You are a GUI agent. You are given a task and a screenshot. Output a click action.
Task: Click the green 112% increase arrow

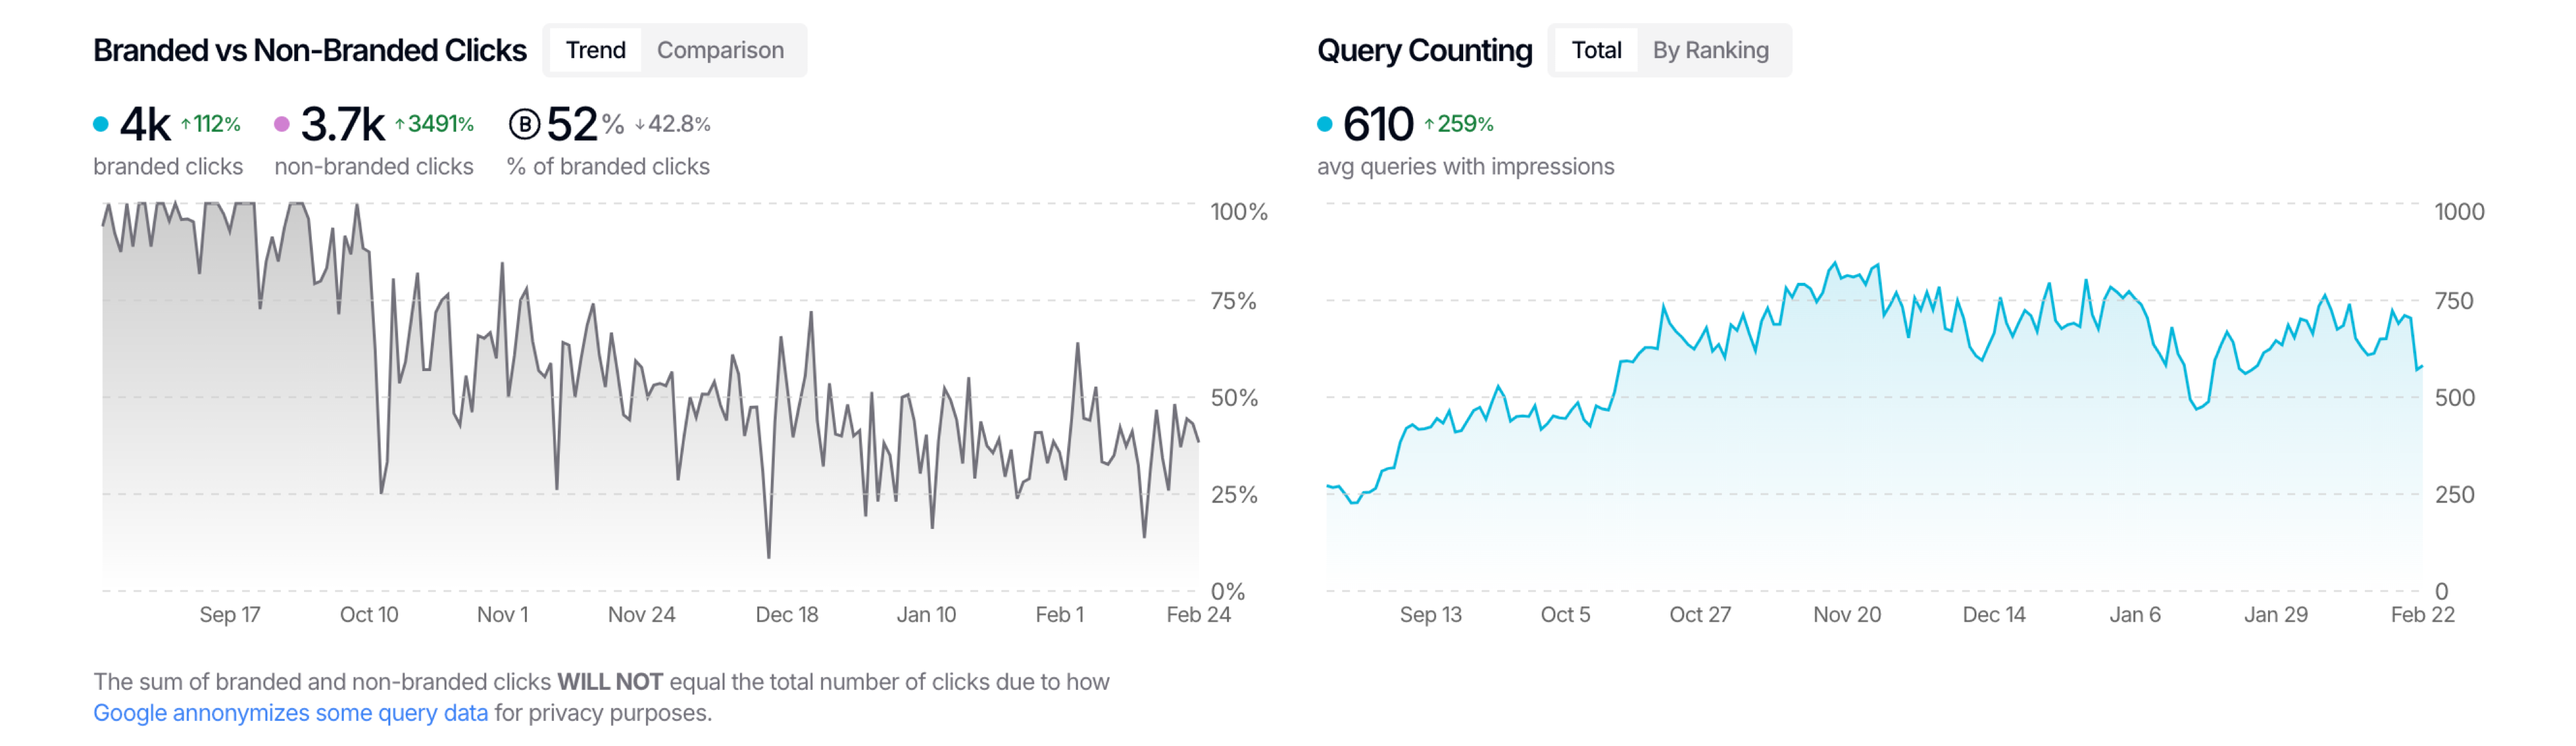[x=186, y=124]
